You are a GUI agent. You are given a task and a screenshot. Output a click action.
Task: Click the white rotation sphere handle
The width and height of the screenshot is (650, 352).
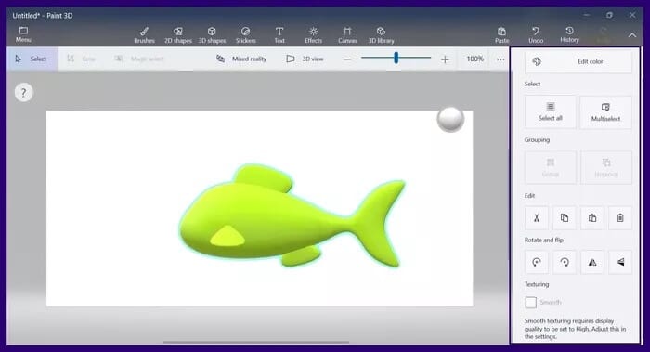tap(450, 120)
